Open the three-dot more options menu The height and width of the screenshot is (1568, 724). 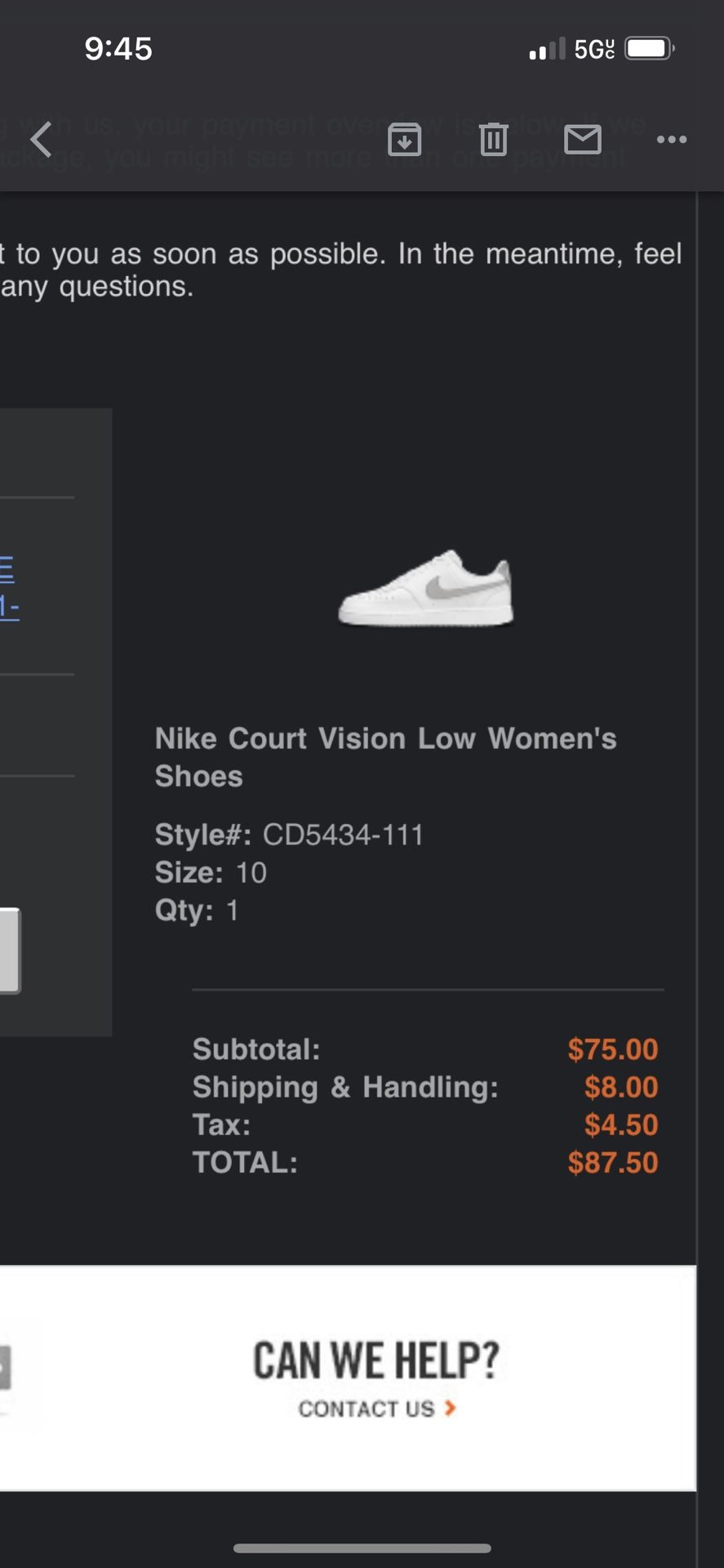(x=672, y=140)
